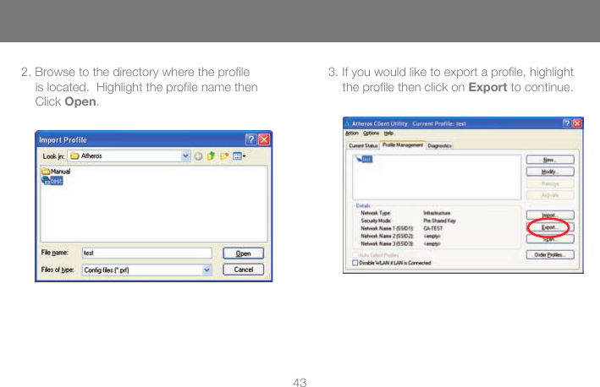Click the Remove button

pos(550,183)
